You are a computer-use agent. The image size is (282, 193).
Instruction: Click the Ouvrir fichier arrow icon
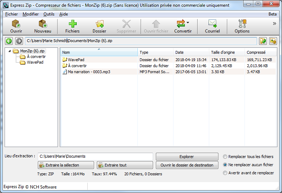(156, 24)
